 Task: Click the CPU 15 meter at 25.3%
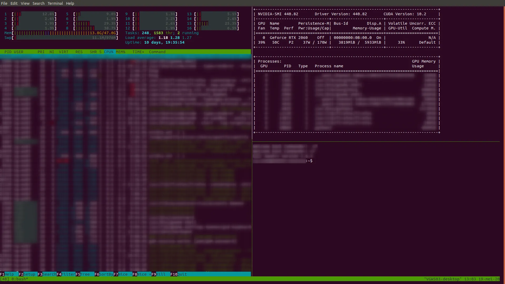pyautogui.click(x=213, y=23)
